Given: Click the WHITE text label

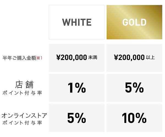Looking at the screenshot, I should 77,22.
